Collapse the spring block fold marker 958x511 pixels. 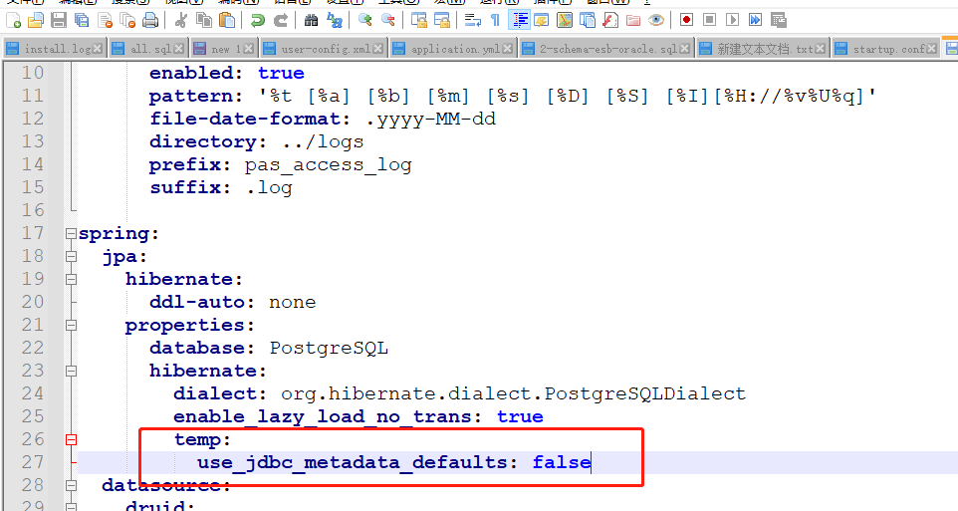(x=70, y=234)
